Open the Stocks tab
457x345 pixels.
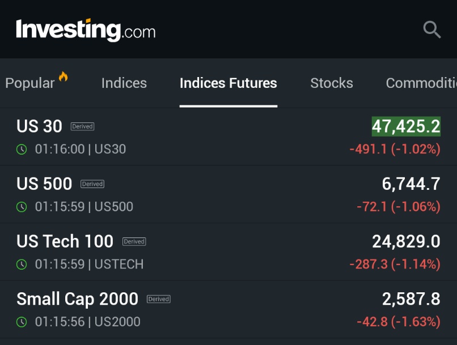332,83
